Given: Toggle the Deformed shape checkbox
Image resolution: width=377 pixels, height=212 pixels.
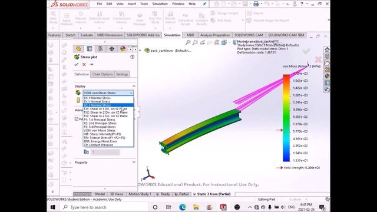Looking at the screenshot, I should click(x=77, y=119).
